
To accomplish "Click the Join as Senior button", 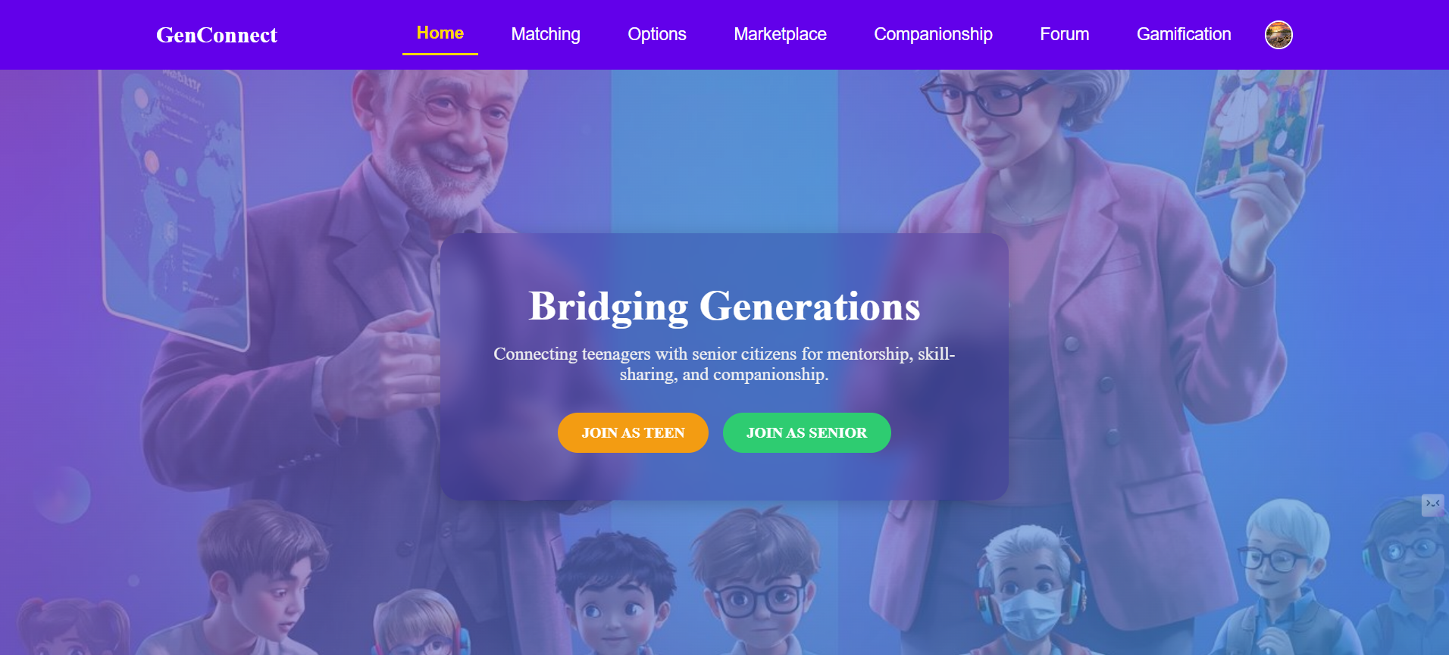I will (x=806, y=432).
